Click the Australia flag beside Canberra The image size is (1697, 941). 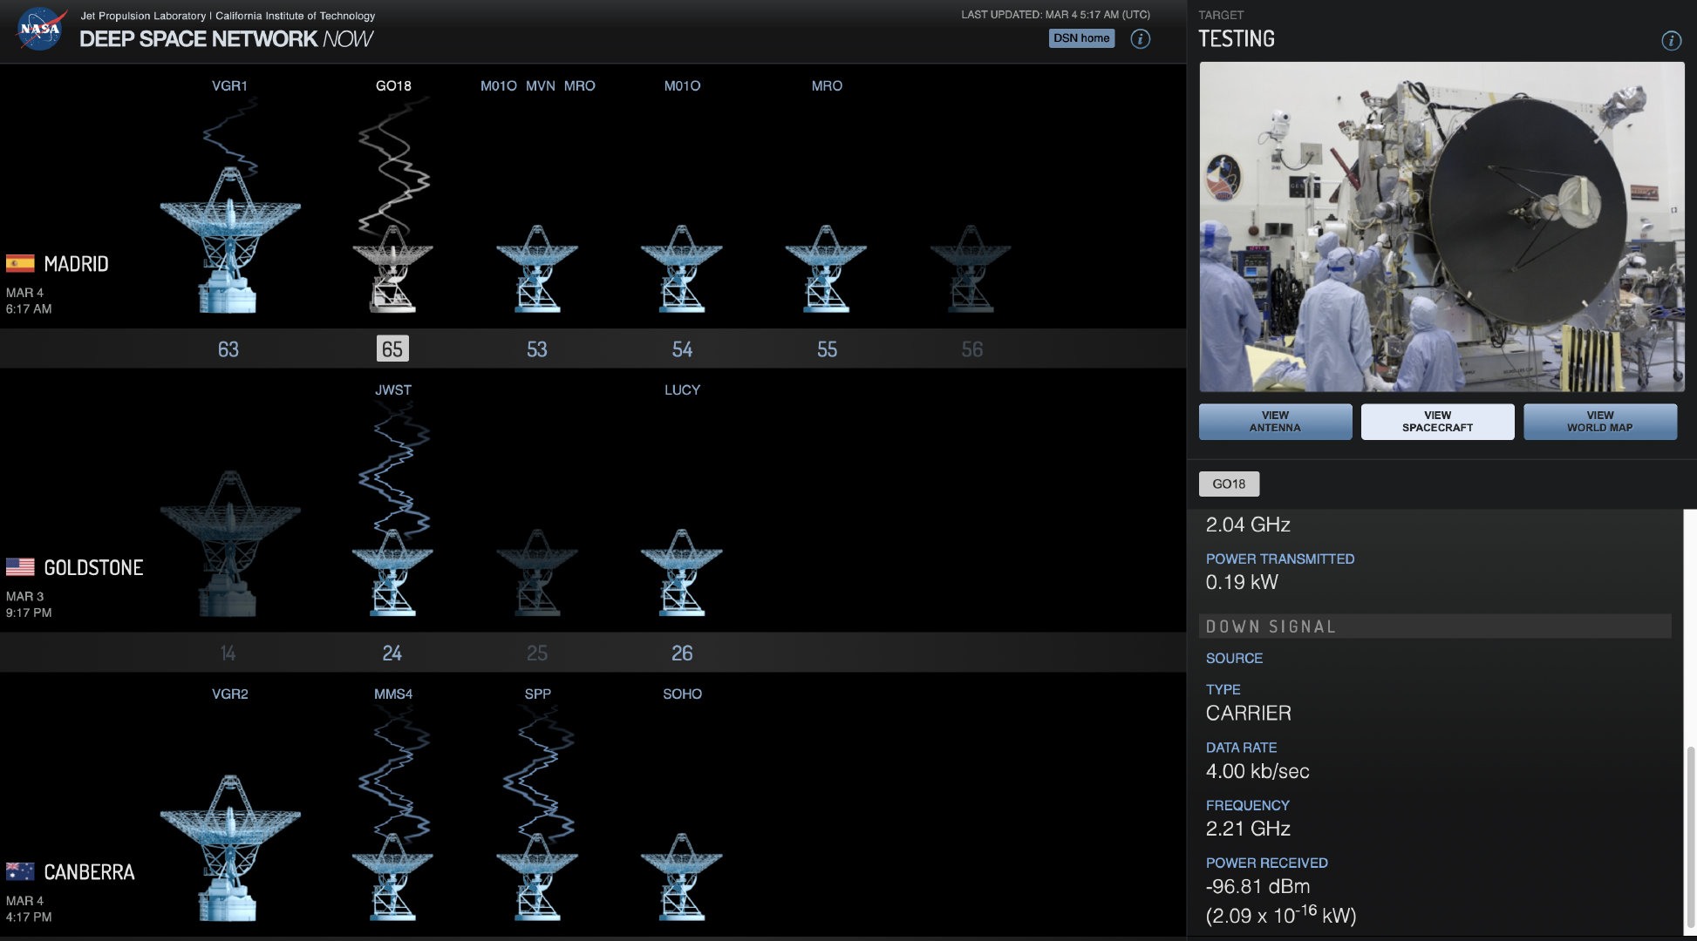point(20,871)
